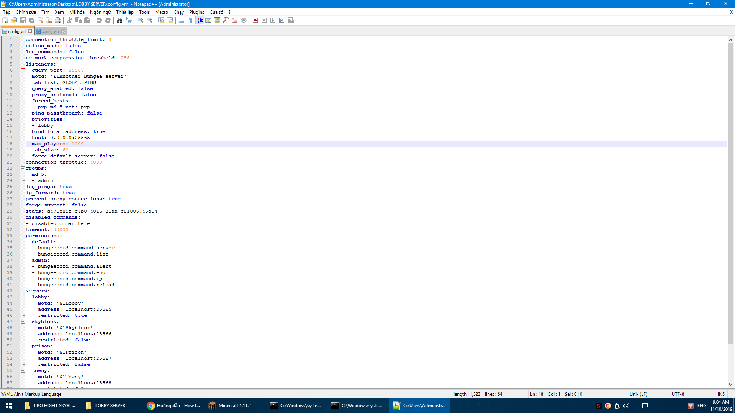Click the Paste toolbar icon
735x413 pixels.
click(x=87, y=20)
